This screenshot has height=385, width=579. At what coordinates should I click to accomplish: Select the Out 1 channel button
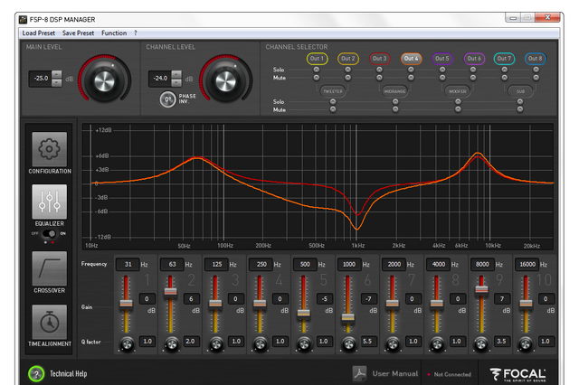[x=317, y=58]
